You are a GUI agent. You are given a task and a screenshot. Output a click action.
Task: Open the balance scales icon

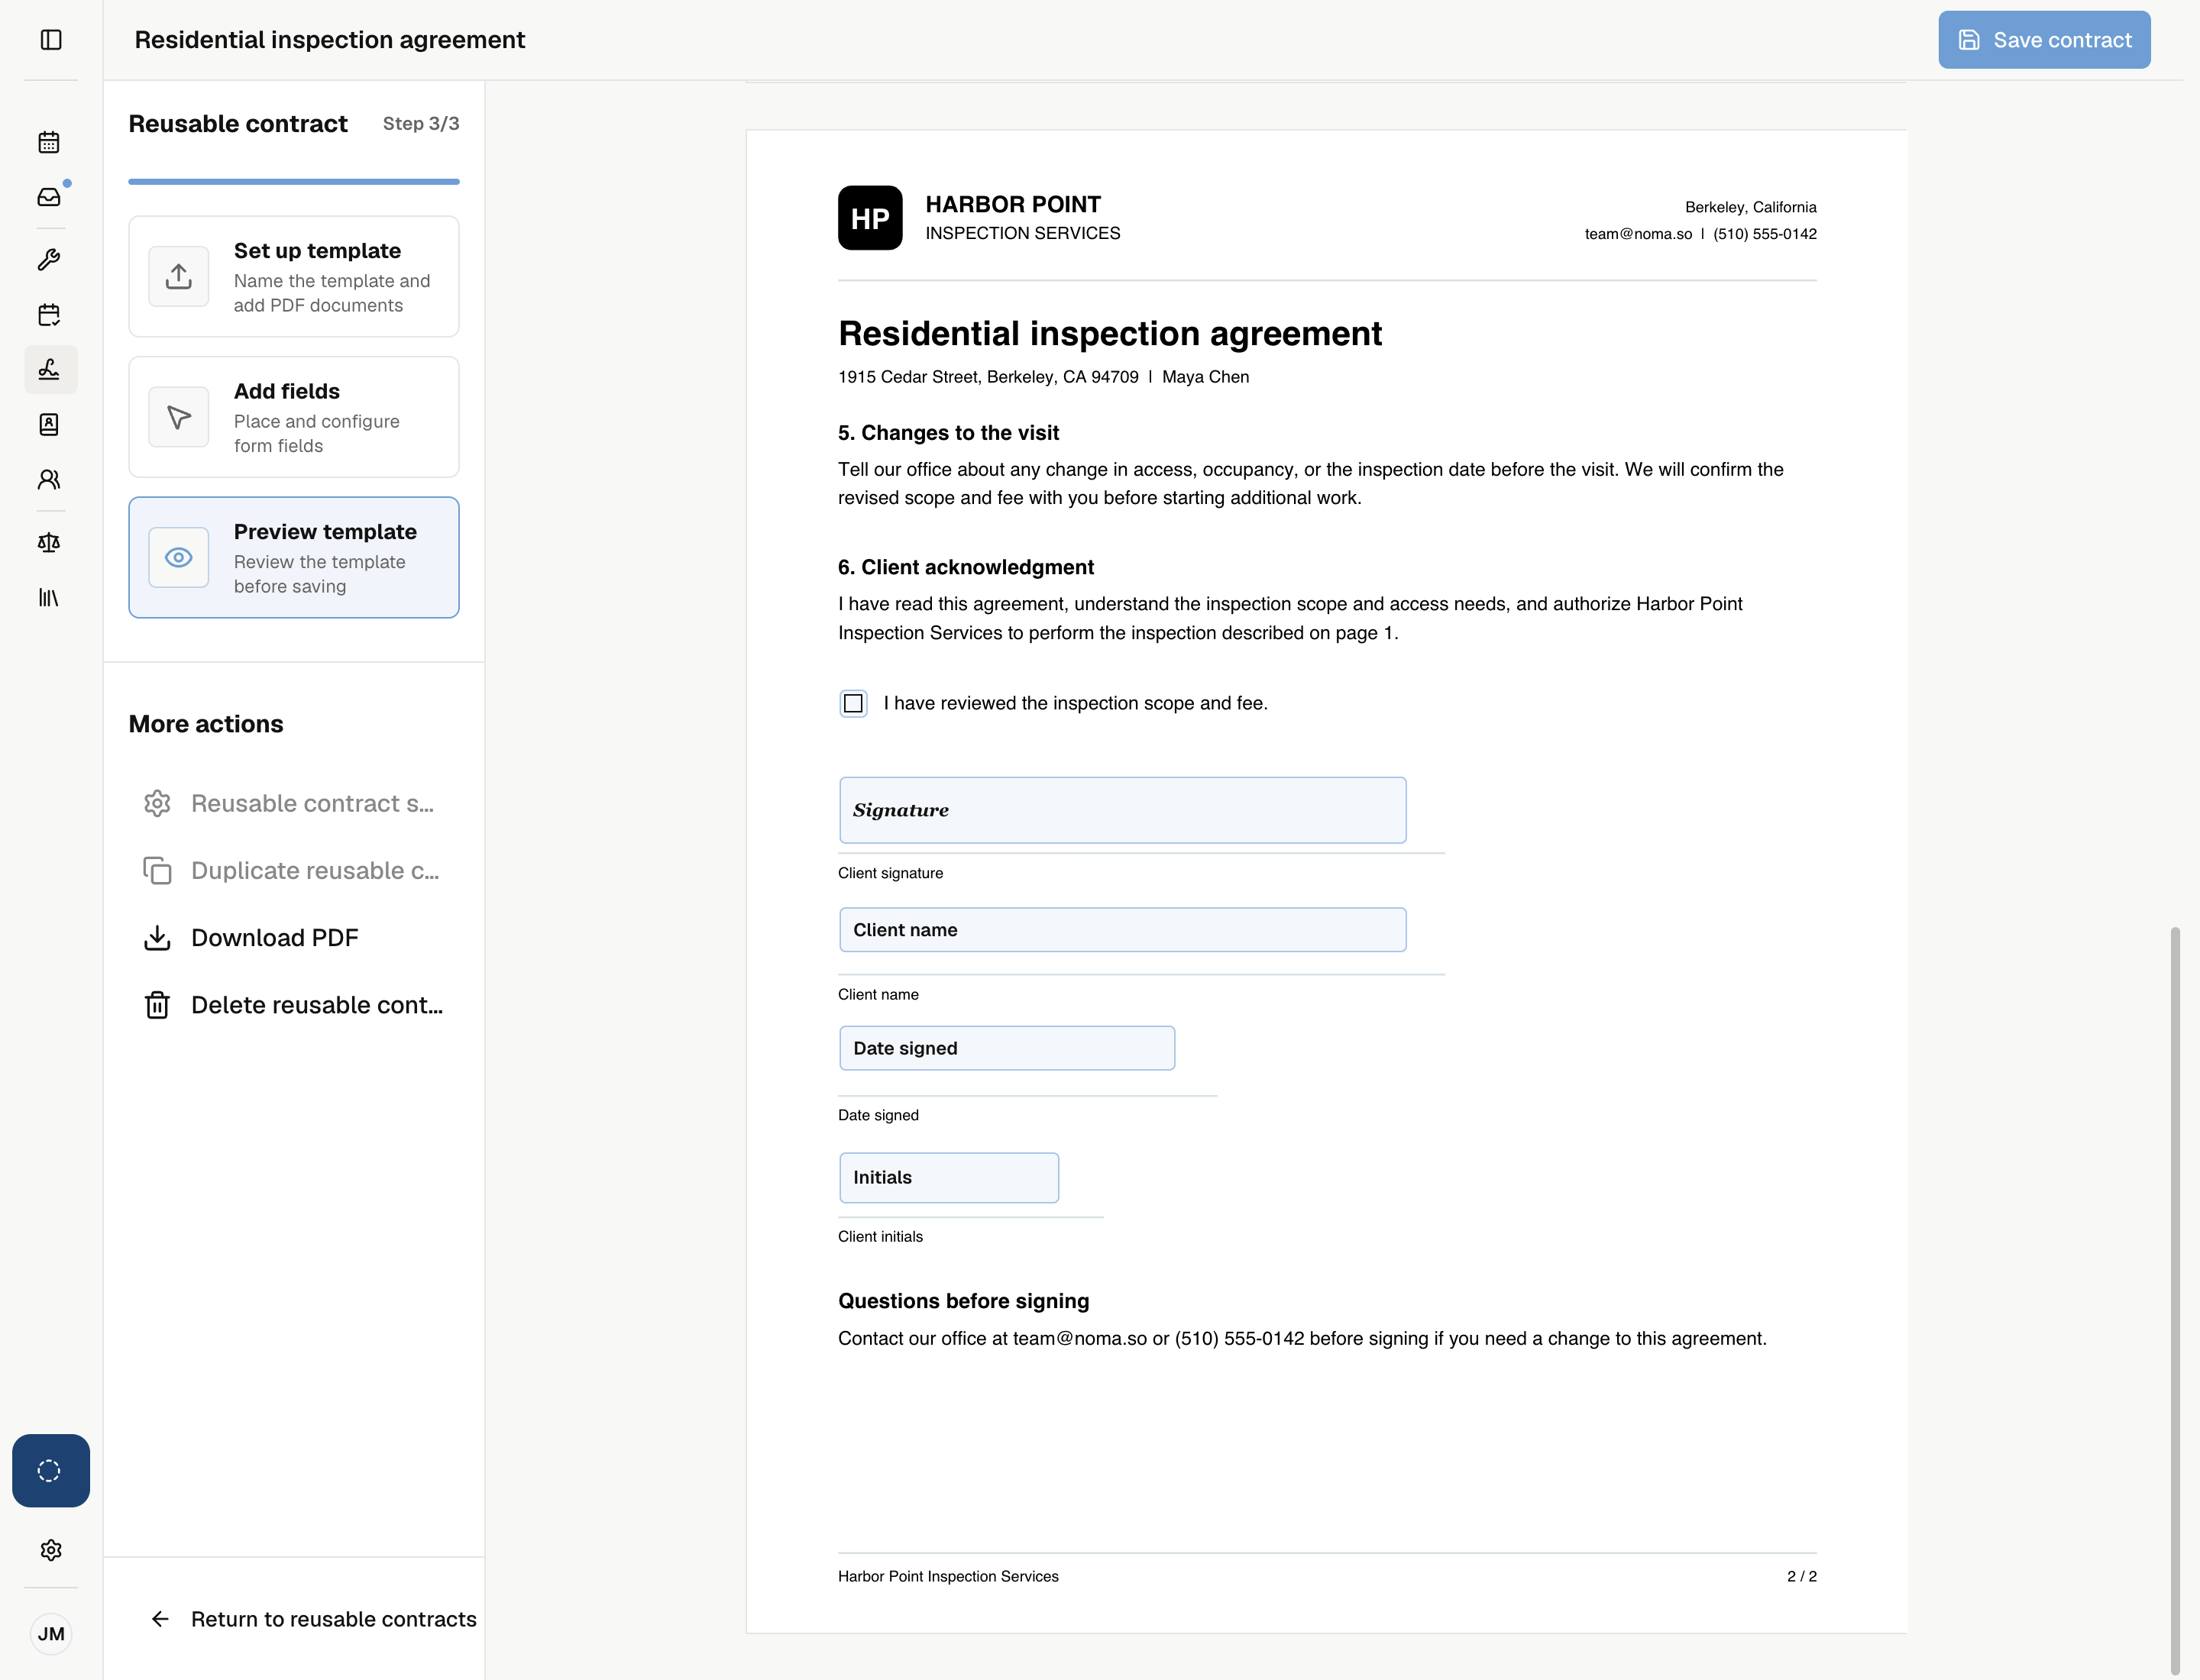tap(49, 543)
